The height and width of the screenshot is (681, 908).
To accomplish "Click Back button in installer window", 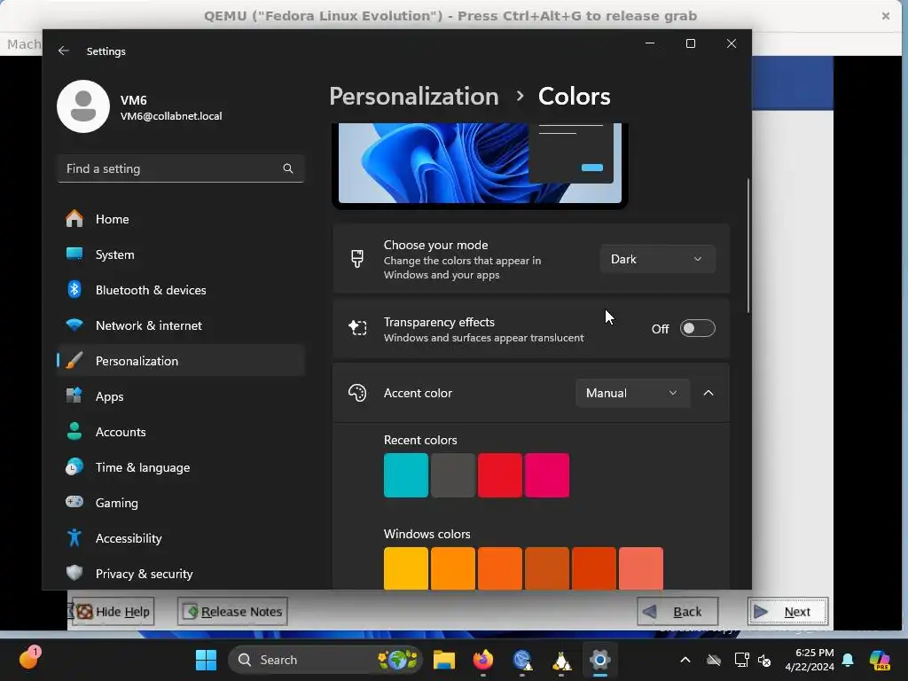I will pyautogui.click(x=677, y=612).
